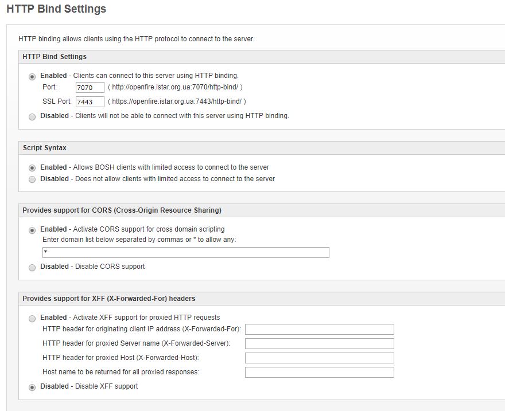Click the proxied responses host name field
This screenshot has width=505, height=411.
[x=320, y=372]
